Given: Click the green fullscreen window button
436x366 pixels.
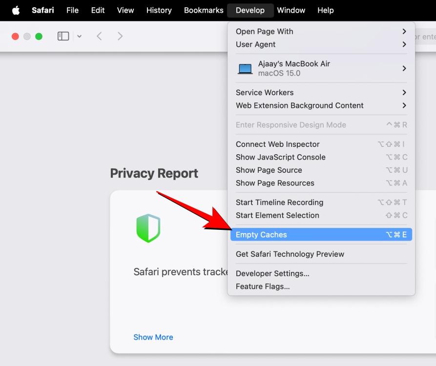Looking at the screenshot, I should (39, 37).
